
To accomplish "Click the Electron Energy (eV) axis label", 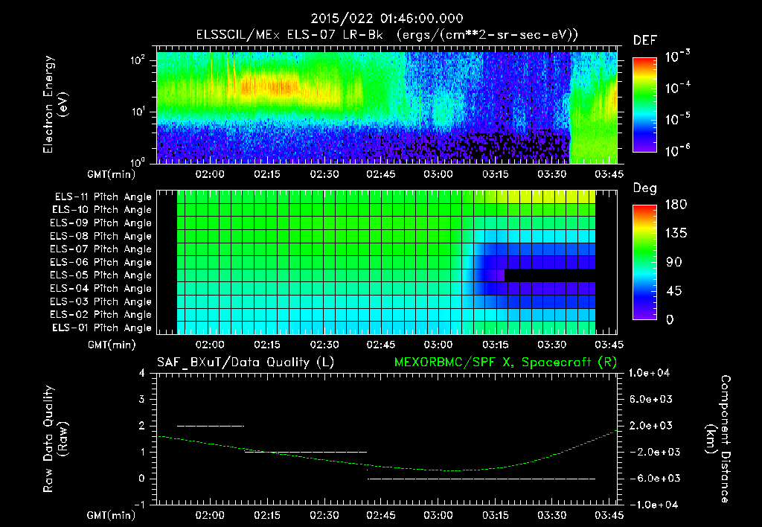I will click(55, 104).
